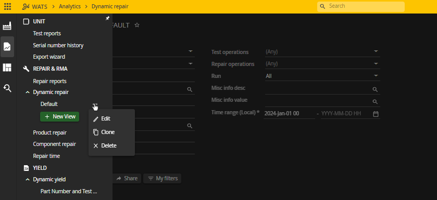Click the New View button

pos(60,117)
